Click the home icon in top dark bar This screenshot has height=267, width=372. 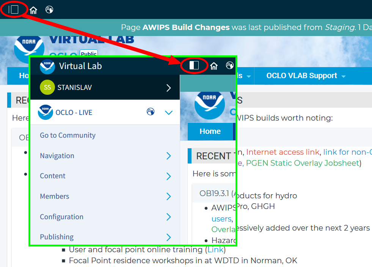[x=33, y=10]
